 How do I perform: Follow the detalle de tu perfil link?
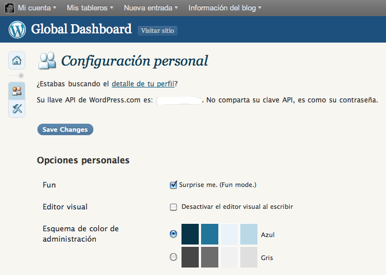pos(143,84)
